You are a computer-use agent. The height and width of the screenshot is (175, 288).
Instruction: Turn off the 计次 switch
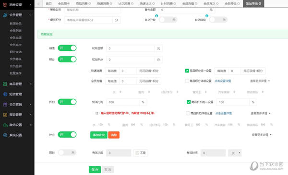coord(67,135)
